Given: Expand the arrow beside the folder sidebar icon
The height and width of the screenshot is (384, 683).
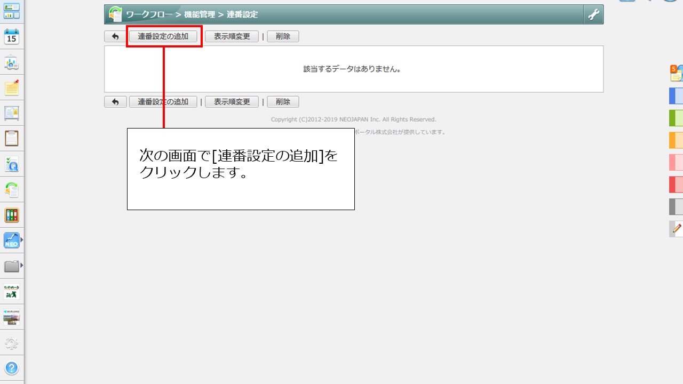Looking at the screenshot, I should click(x=22, y=265).
